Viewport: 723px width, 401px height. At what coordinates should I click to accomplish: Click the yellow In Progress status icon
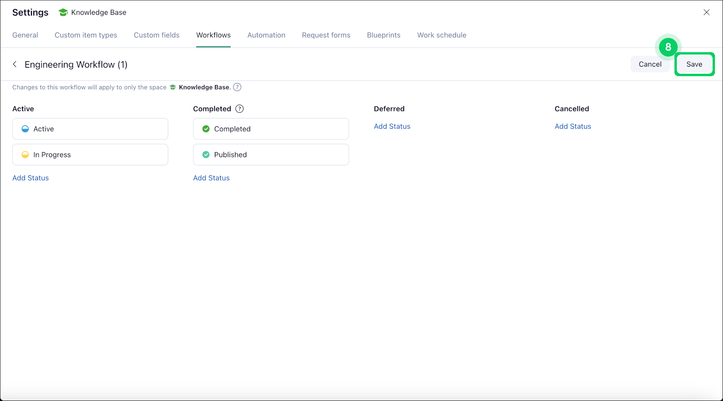coord(25,155)
